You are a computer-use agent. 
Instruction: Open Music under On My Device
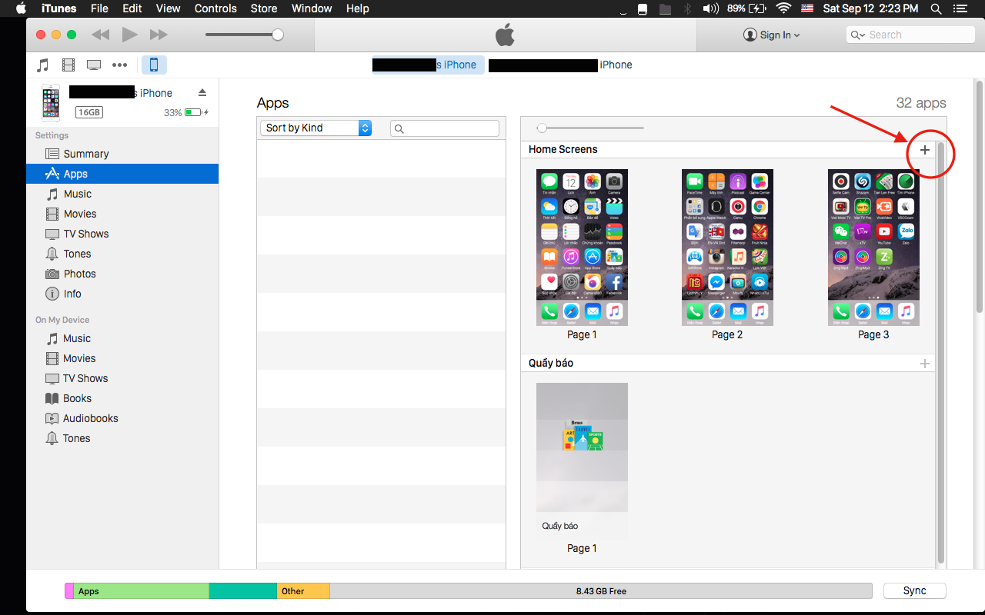122,338
